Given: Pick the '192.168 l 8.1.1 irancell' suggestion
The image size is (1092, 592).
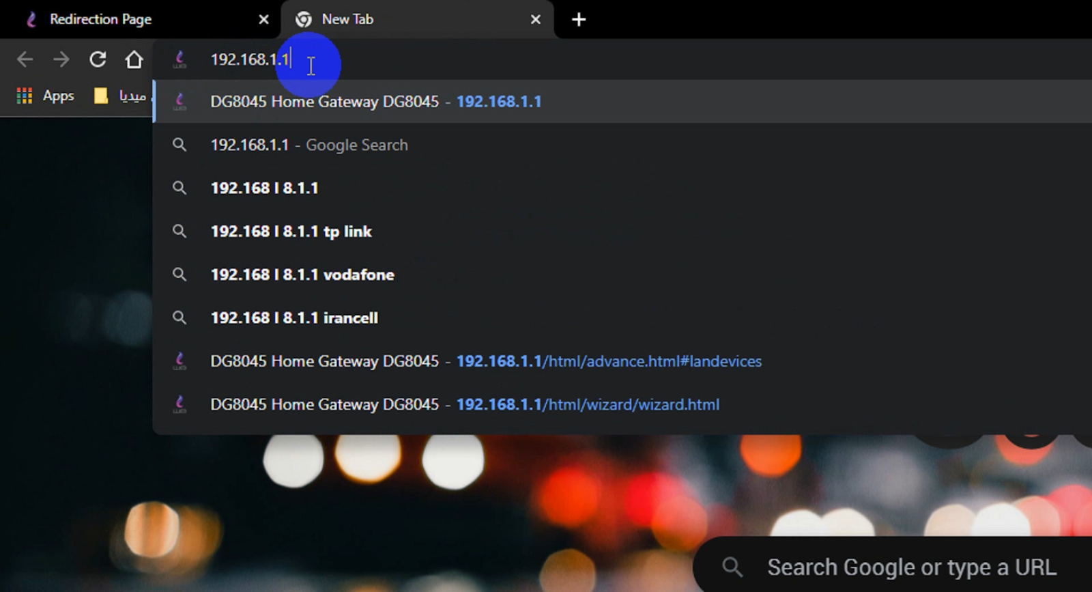Looking at the screenshot, I should (623, 318).
